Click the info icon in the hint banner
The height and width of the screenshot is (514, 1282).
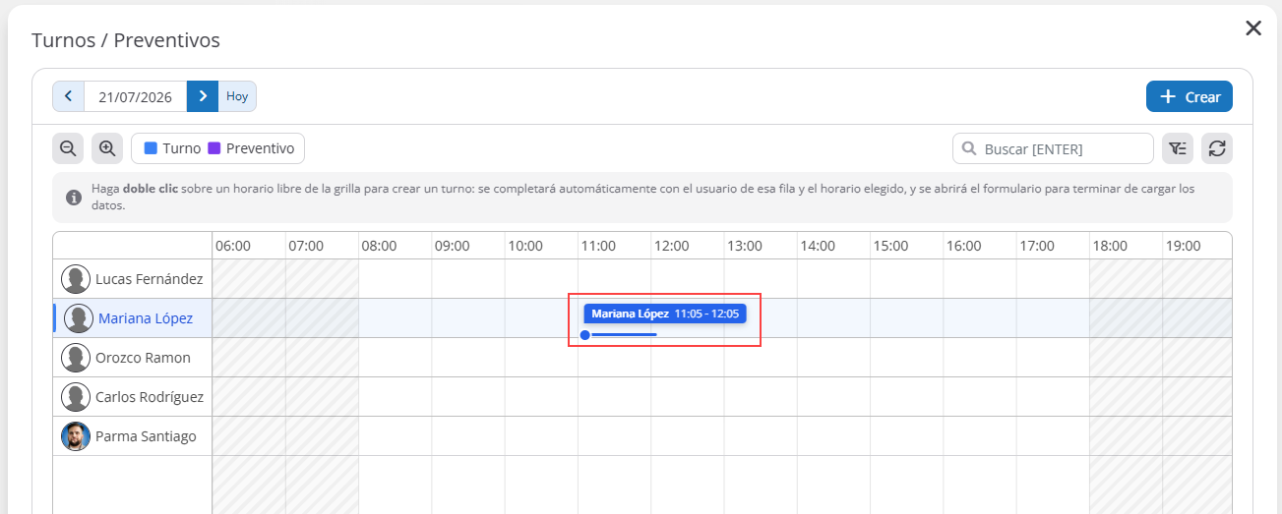(x=74, y=198)
